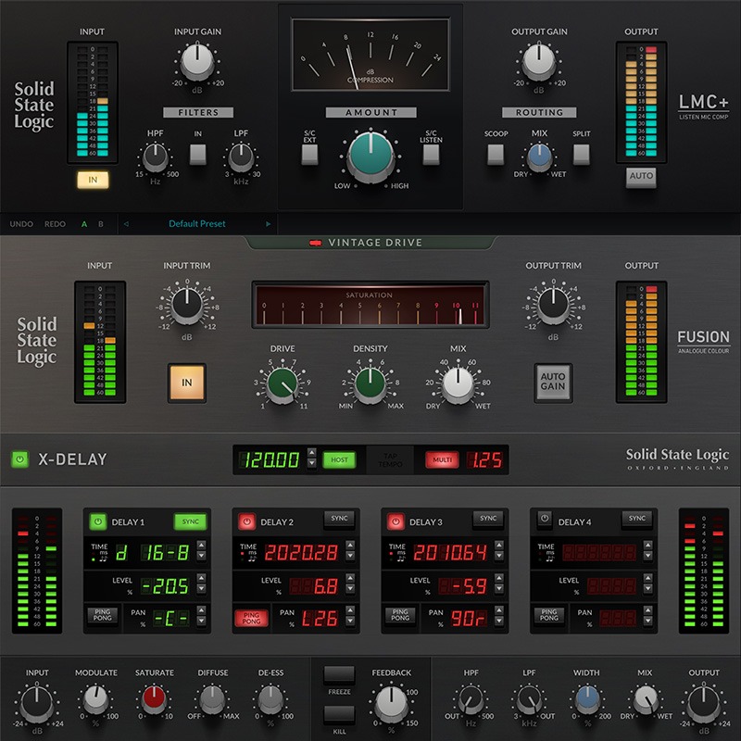Toggle SCOOP routing switch

(496, 155)
